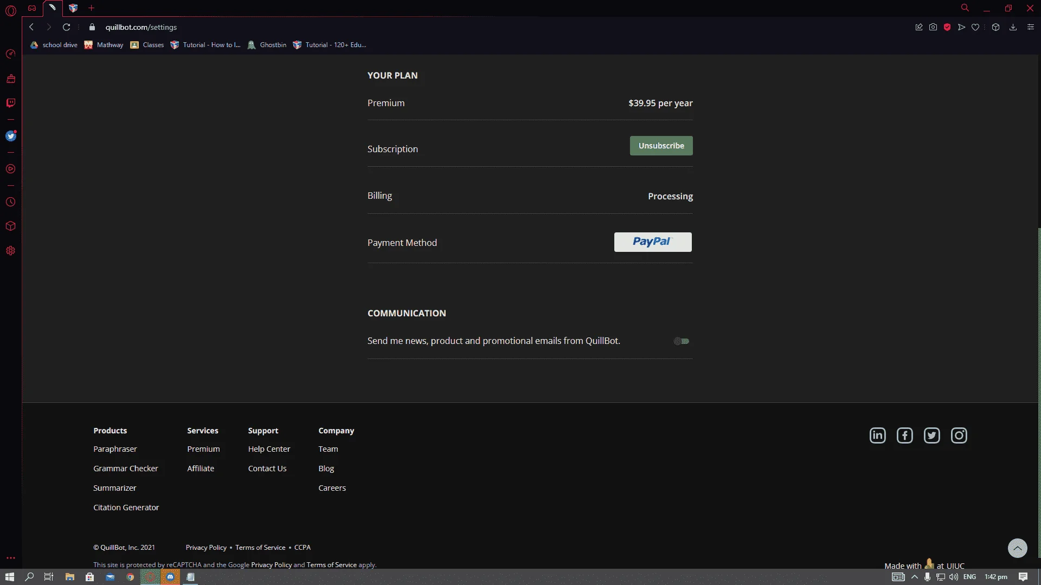Open the Summarizer footer link
This screenshot has width=1041, height=585.
pos(115,488)
